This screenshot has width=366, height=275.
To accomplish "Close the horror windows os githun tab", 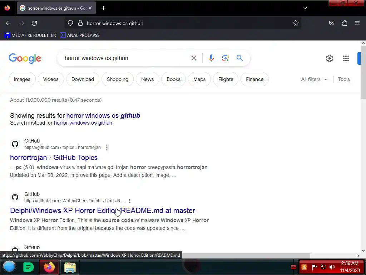I will 90,8.
